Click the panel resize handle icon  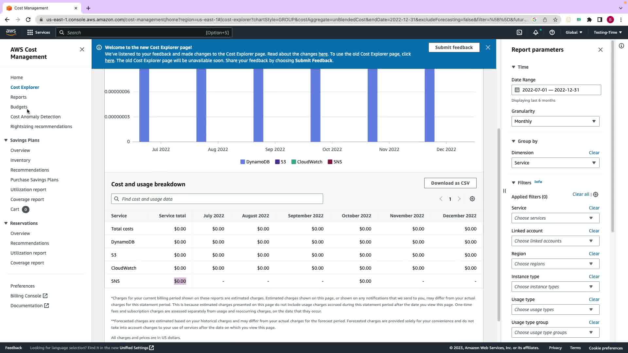click(x=504, y=191)
